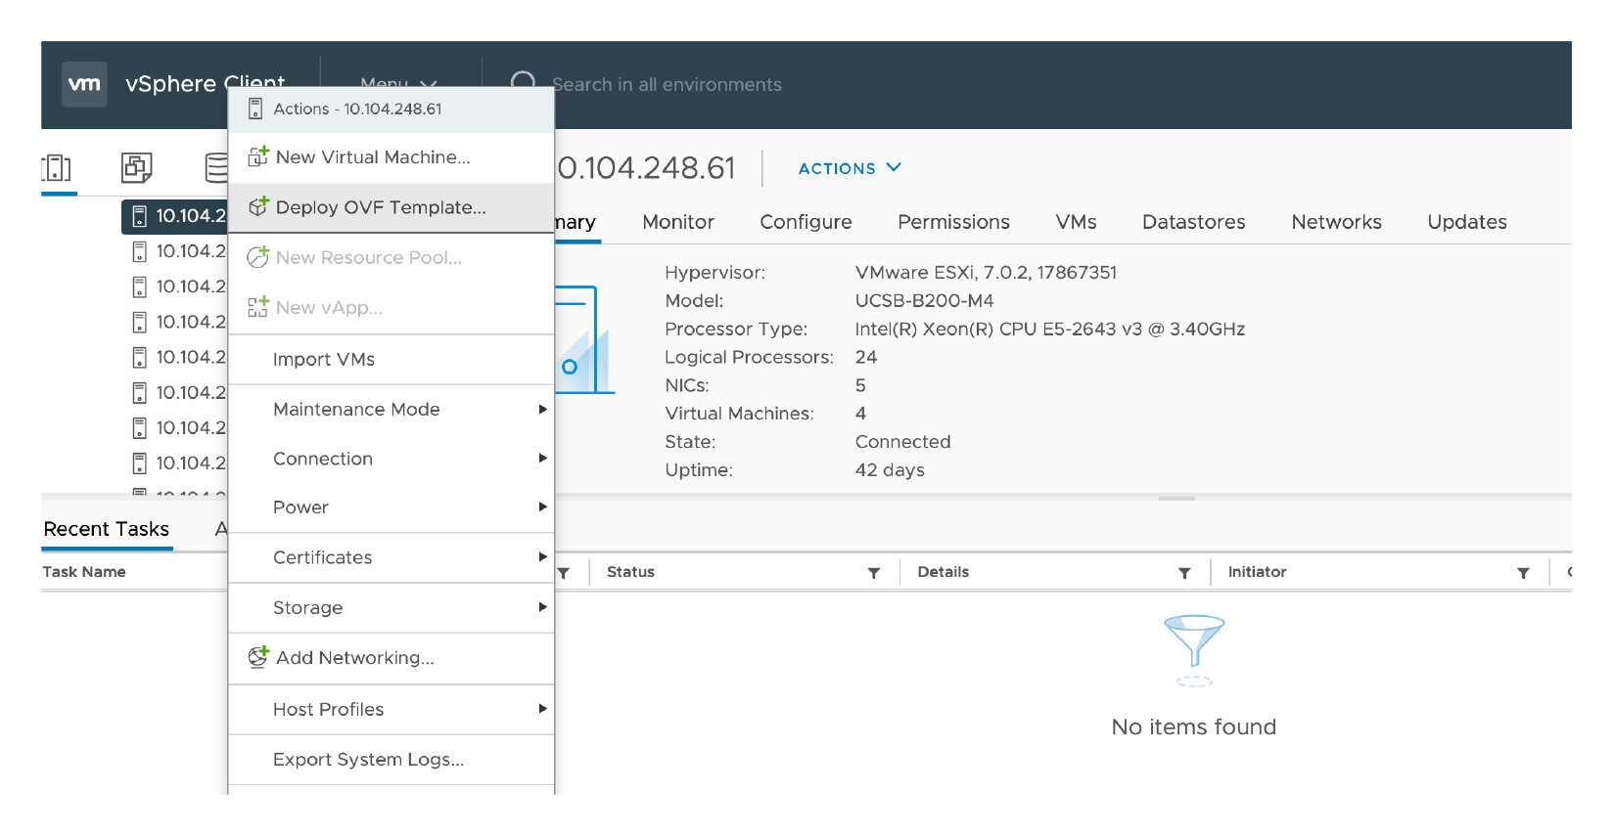Viewport: 1613px width, 836px height.
Task: Choose Export System Logs menu entry
Action: (x=368, y=759)
